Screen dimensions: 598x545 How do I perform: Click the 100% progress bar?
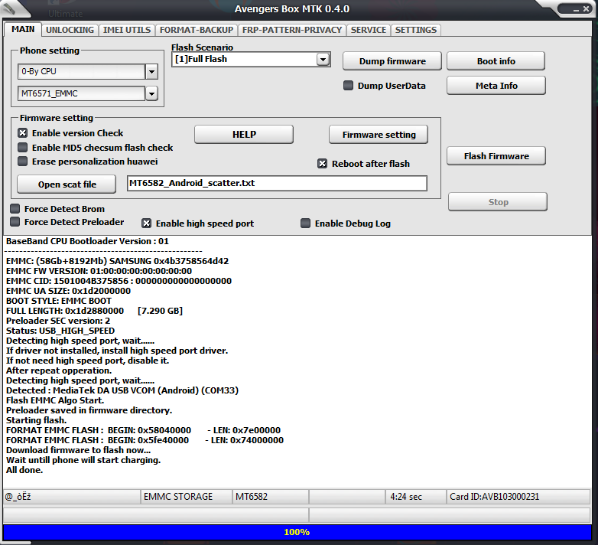[x=297, y=532]
